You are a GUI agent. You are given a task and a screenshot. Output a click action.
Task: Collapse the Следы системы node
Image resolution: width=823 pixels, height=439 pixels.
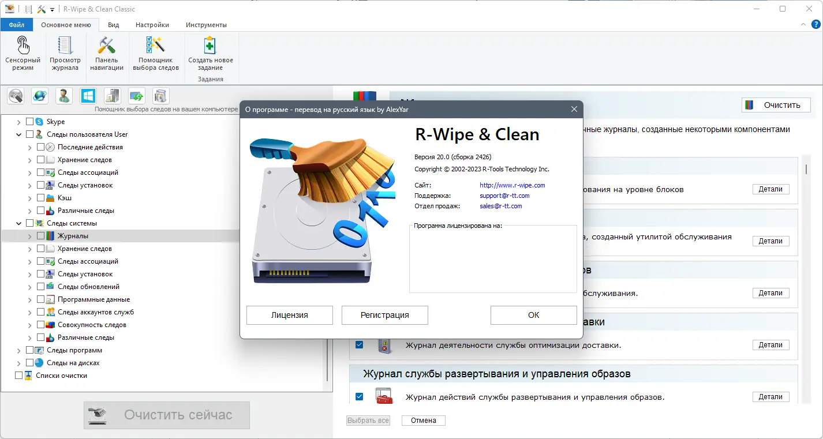[x=18, y=223]
